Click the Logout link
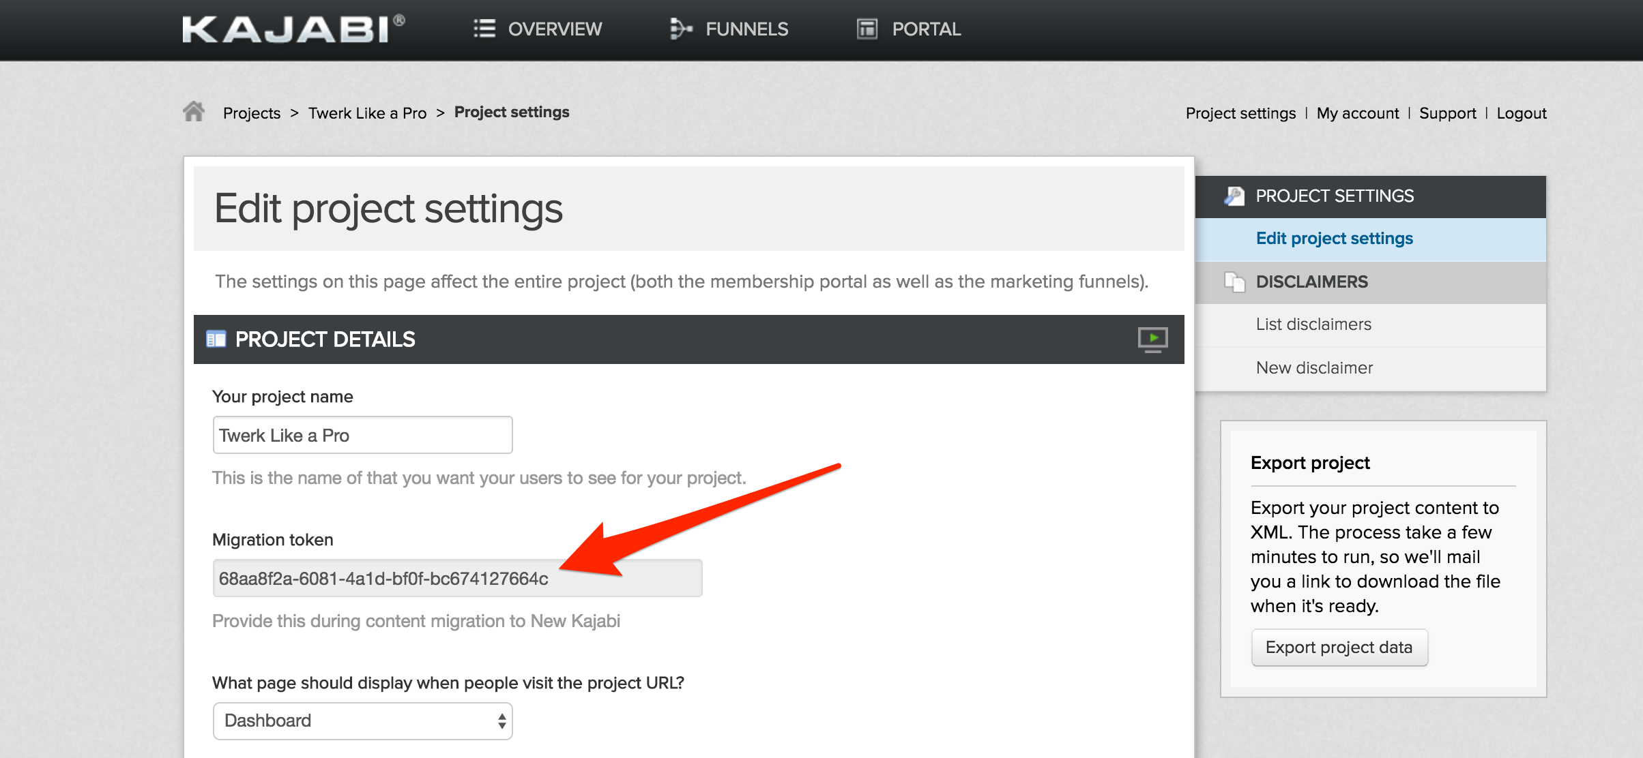 coord(1521,113)
